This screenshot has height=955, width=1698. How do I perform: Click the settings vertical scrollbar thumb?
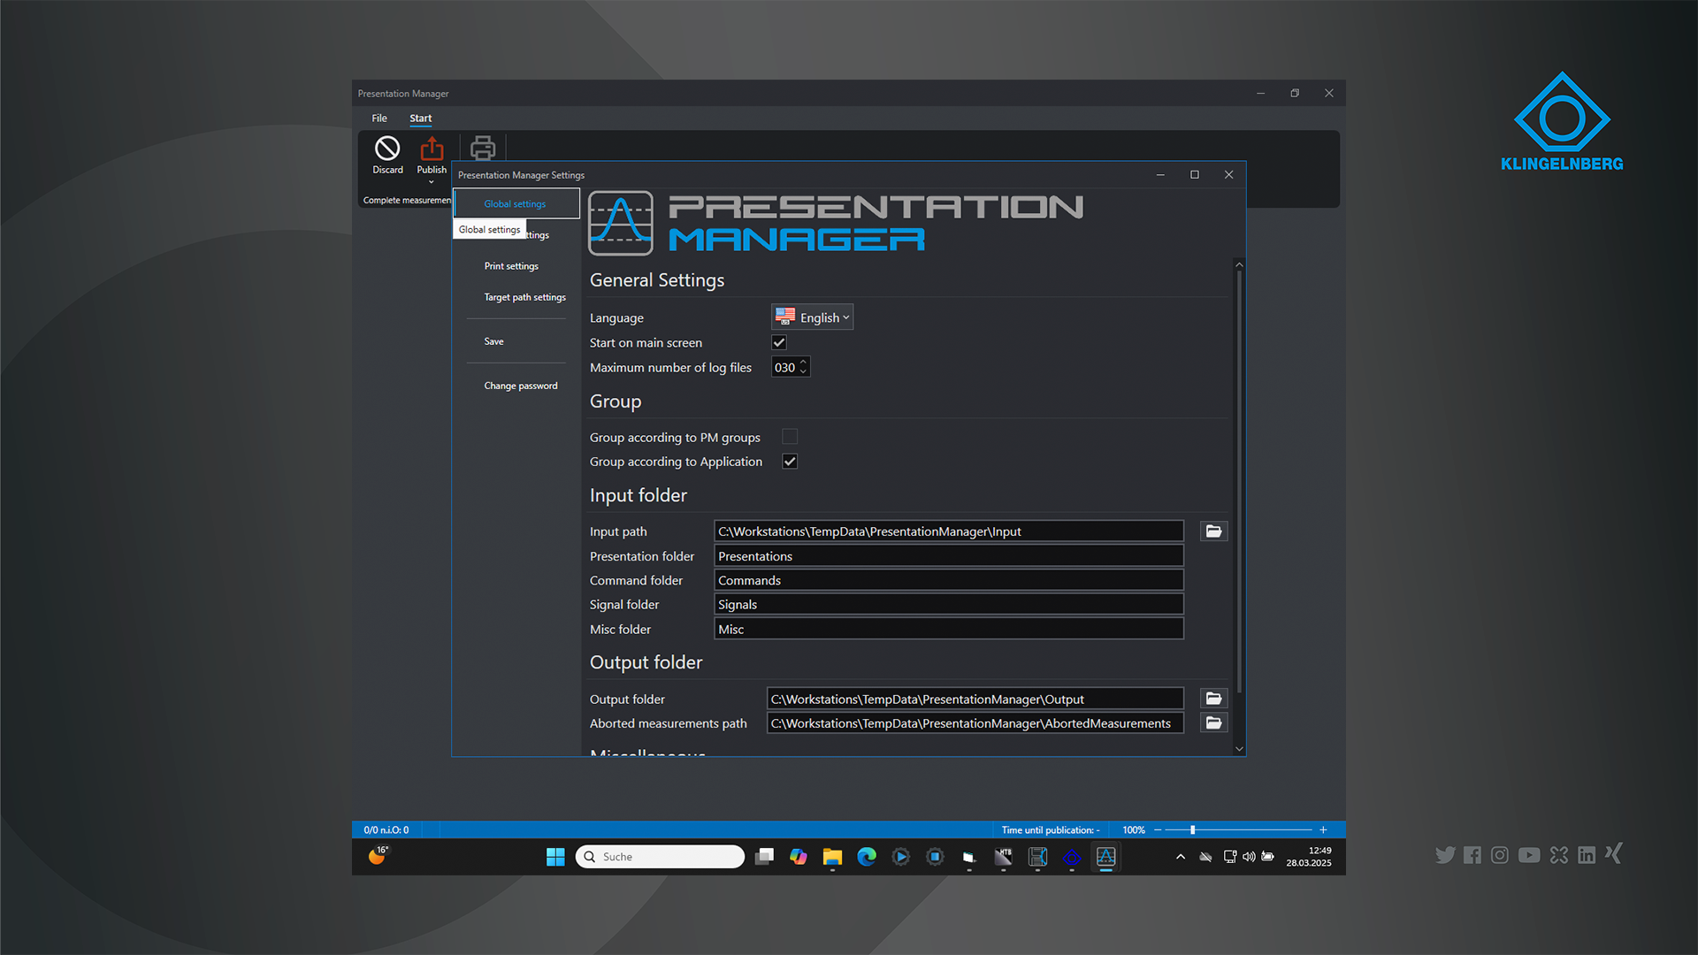tap(1239, 482)
